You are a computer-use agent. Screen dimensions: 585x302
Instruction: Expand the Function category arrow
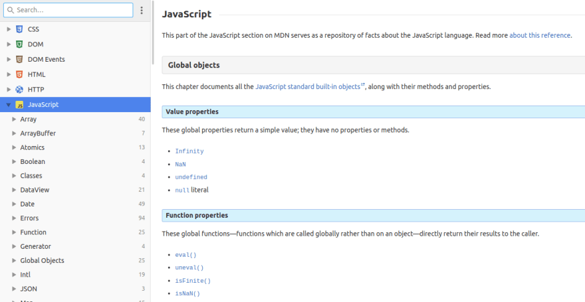14,232
